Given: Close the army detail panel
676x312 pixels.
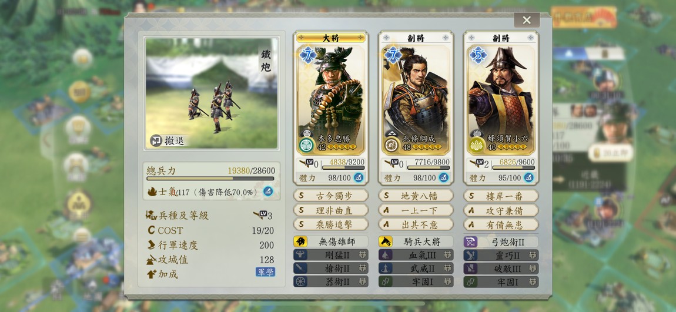Looking at the screenshot, I should tap(527, 20).
